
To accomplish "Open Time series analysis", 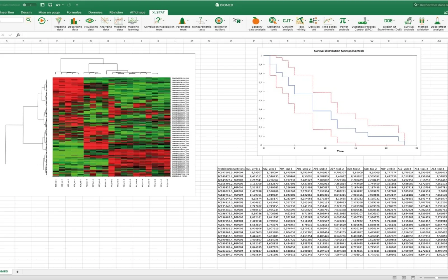I will [x=329, y=24].
